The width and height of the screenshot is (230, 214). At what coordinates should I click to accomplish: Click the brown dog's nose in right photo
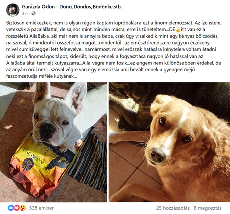tap(158, 155)
